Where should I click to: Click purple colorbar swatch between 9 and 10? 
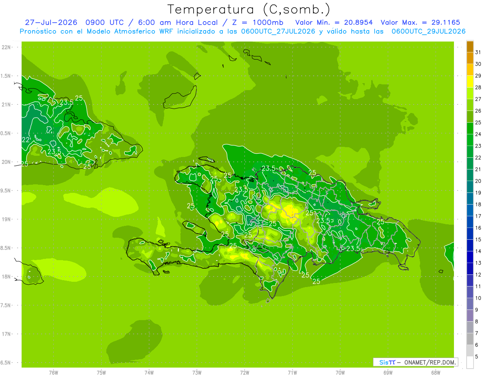(x=470, y=304)
